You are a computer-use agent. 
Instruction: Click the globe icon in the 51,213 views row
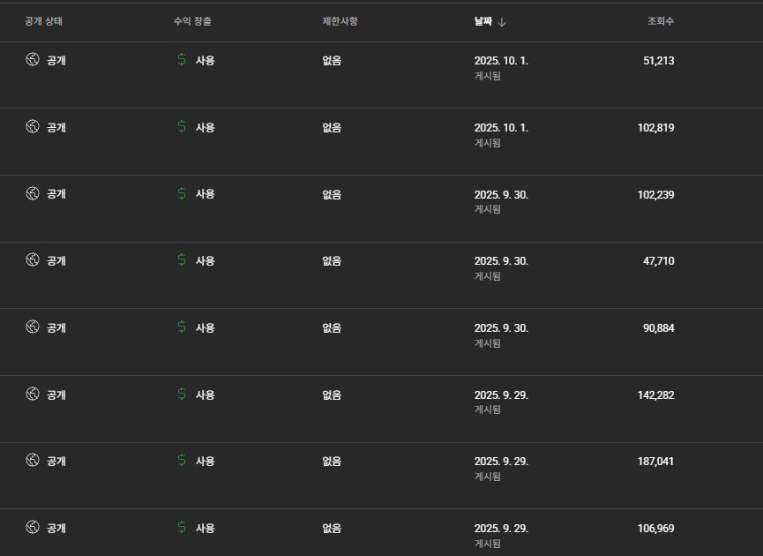click(x=33, y=60)
